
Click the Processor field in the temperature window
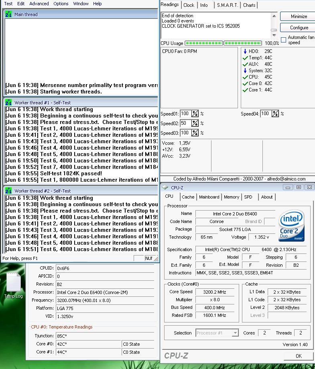105,292
